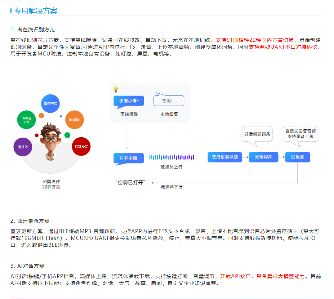Click the arrow between 云端词库 and 回复音
334x299 pixels.
pyautogui.click(x=282, y=157)
